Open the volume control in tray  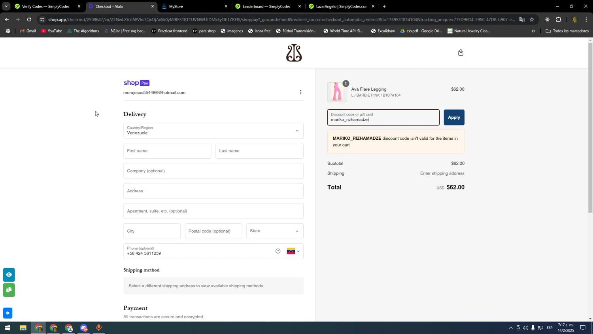click(525, 328)
